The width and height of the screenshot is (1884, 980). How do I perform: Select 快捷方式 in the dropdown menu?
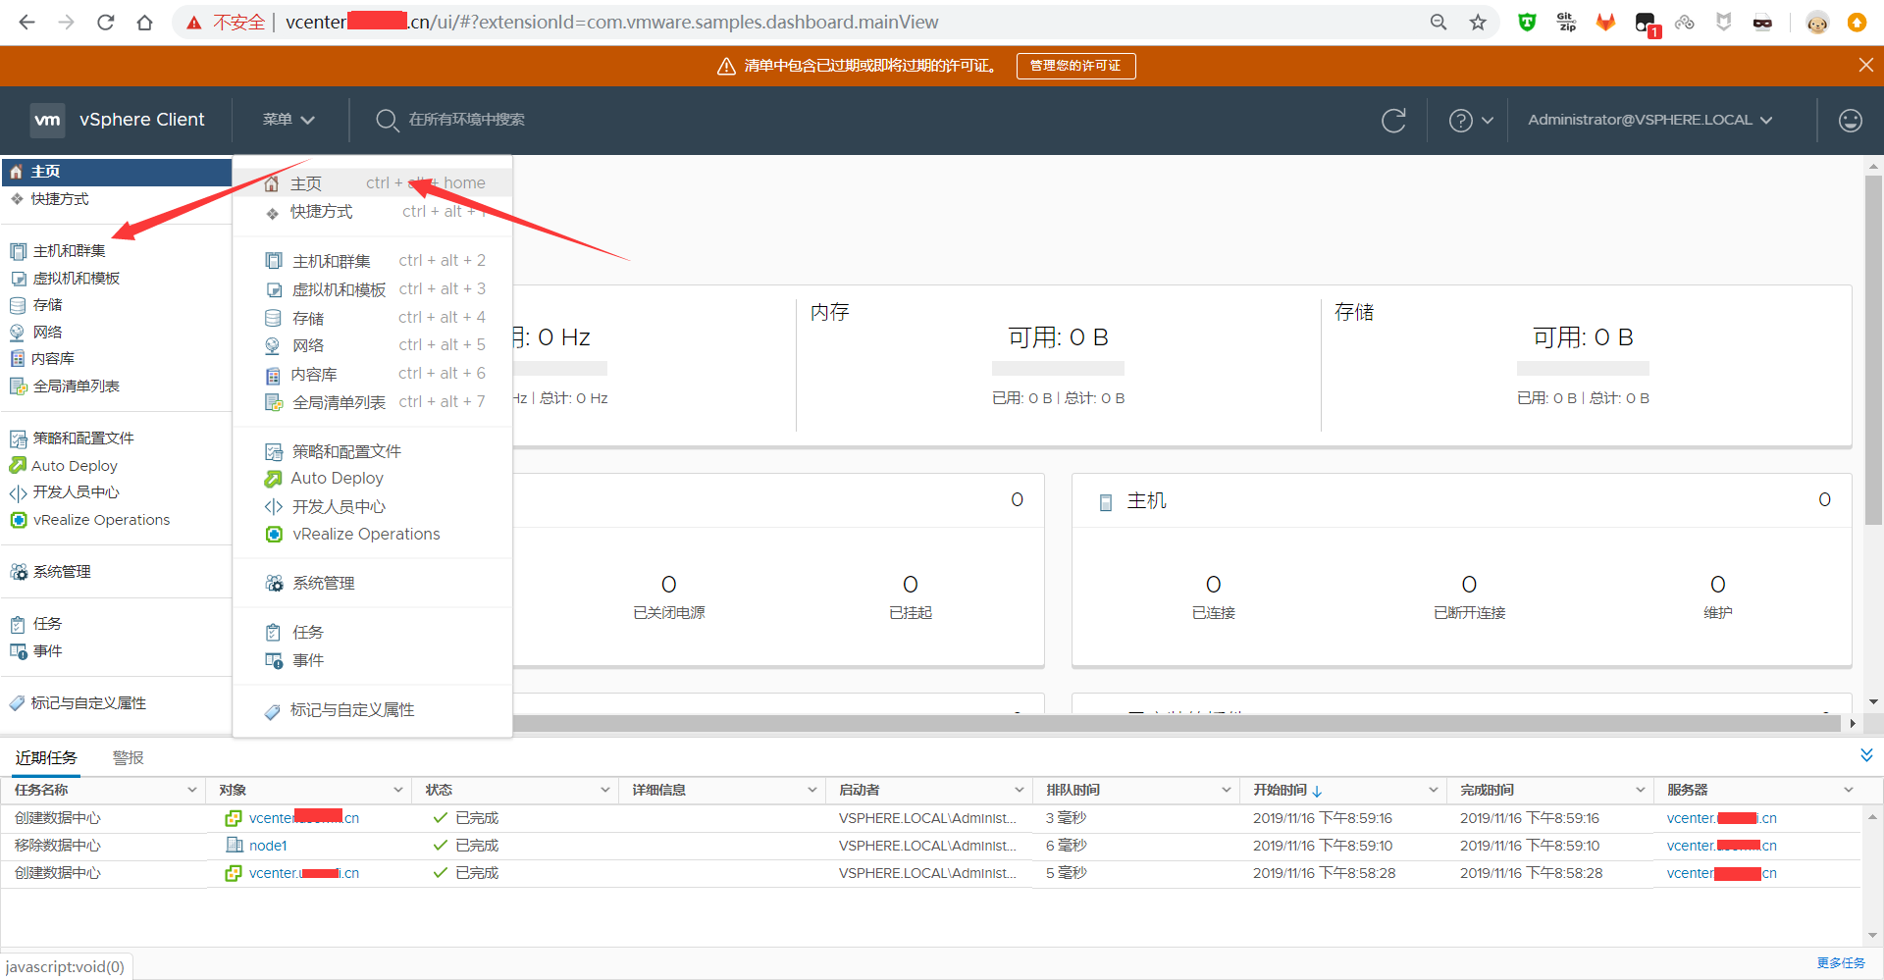[373, 211]
